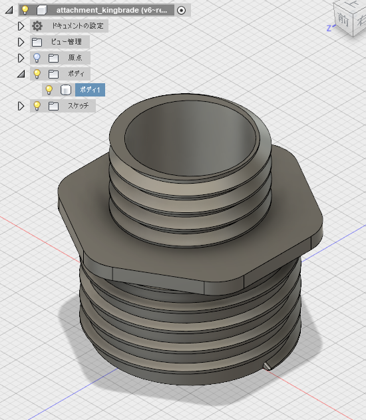Expand ドキュメントの設定 node

[x=21, y=26]
